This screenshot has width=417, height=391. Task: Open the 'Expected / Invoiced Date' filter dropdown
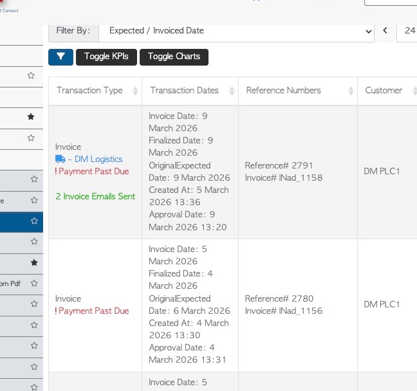click(x=236, y=30)
